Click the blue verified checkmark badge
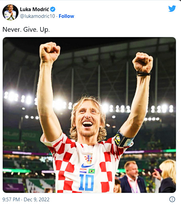The height and width of the screenshot is (205, 181). coord(53,9)
